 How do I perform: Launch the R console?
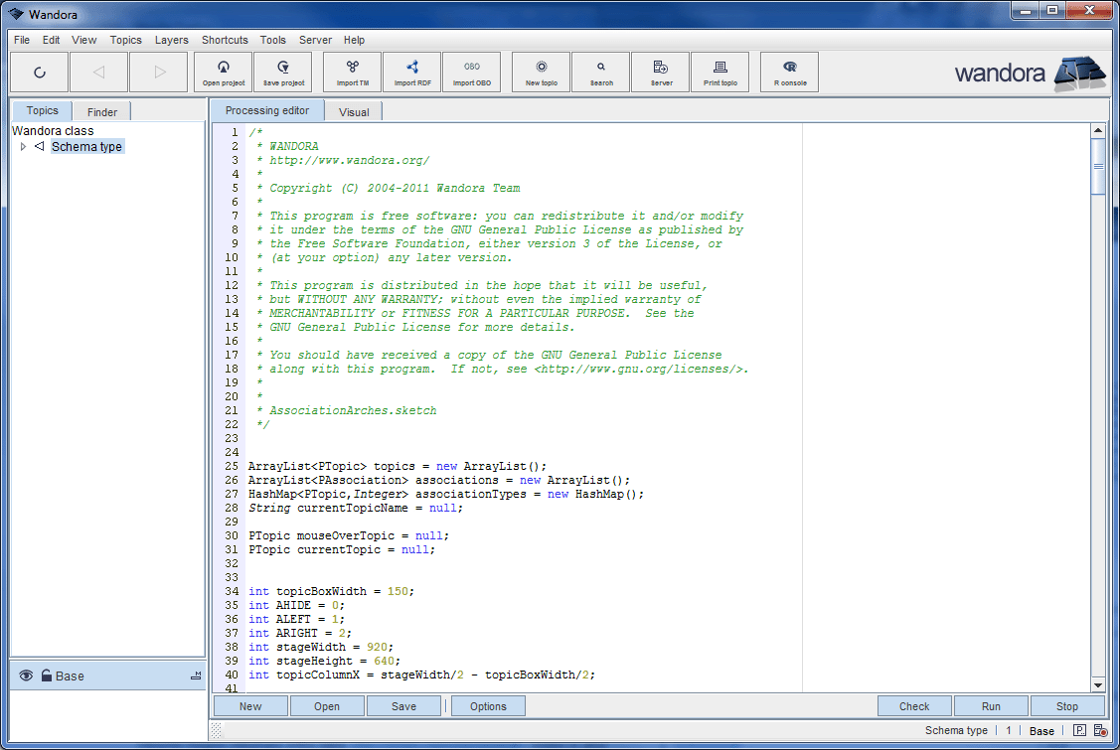click(x=788, y=72)
